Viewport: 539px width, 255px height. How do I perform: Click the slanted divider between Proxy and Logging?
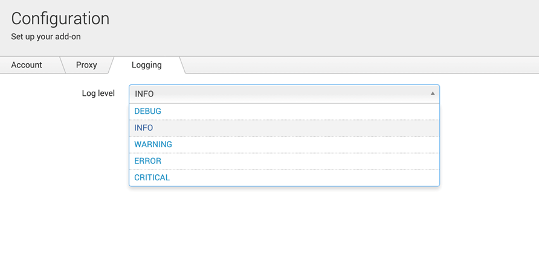click(x=111, y=65)
